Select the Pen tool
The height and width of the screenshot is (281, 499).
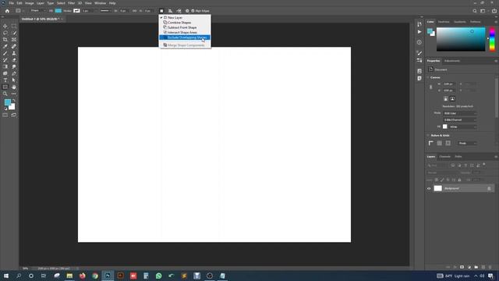pos(14,73)
